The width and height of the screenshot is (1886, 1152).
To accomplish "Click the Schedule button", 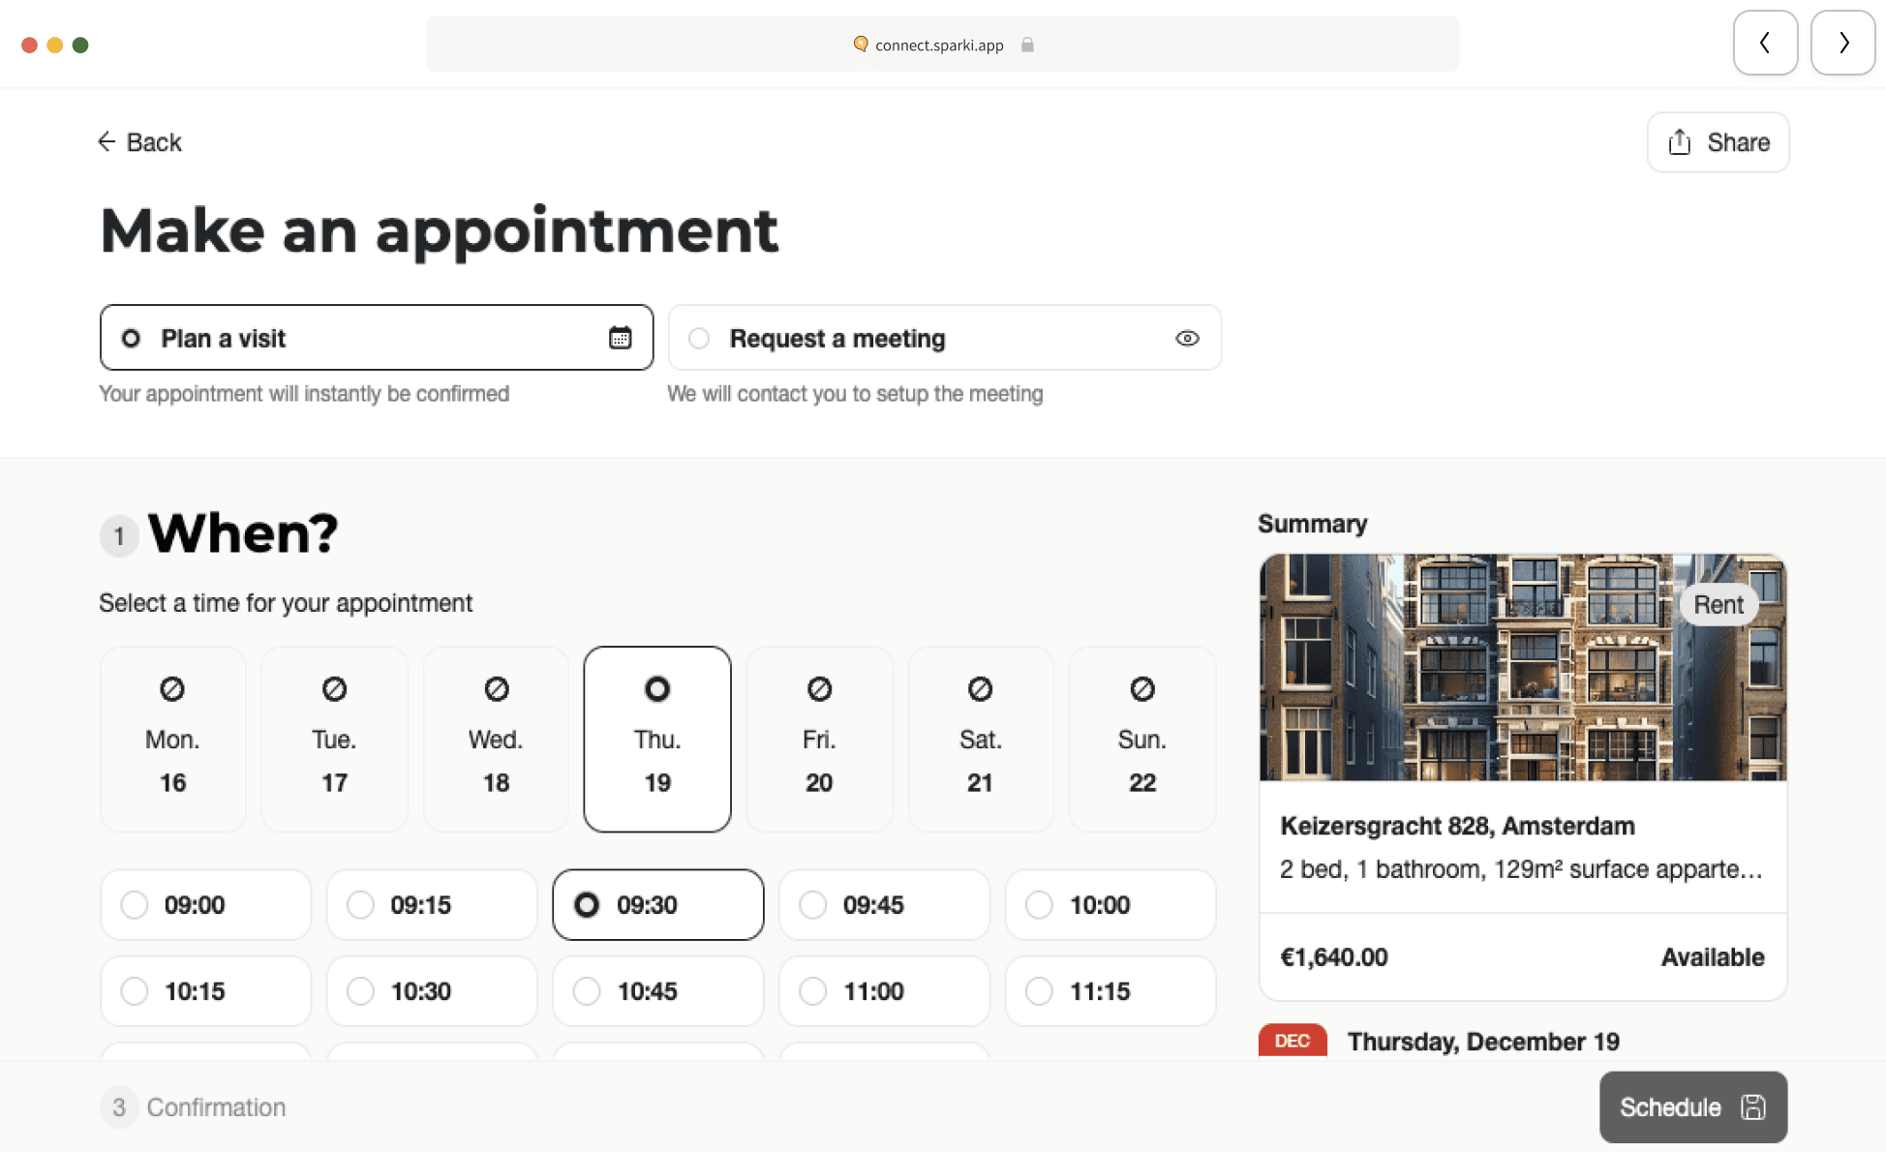I will click(1693, 1107).
